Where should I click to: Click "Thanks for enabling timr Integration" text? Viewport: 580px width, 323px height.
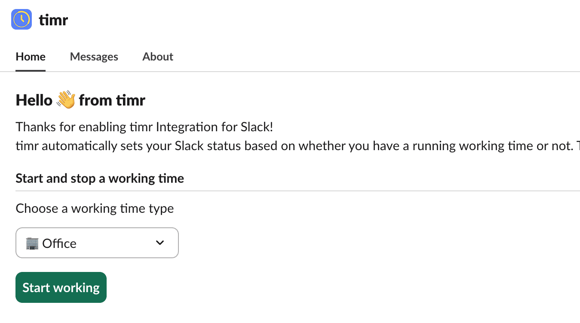click(x=144, y=127)
